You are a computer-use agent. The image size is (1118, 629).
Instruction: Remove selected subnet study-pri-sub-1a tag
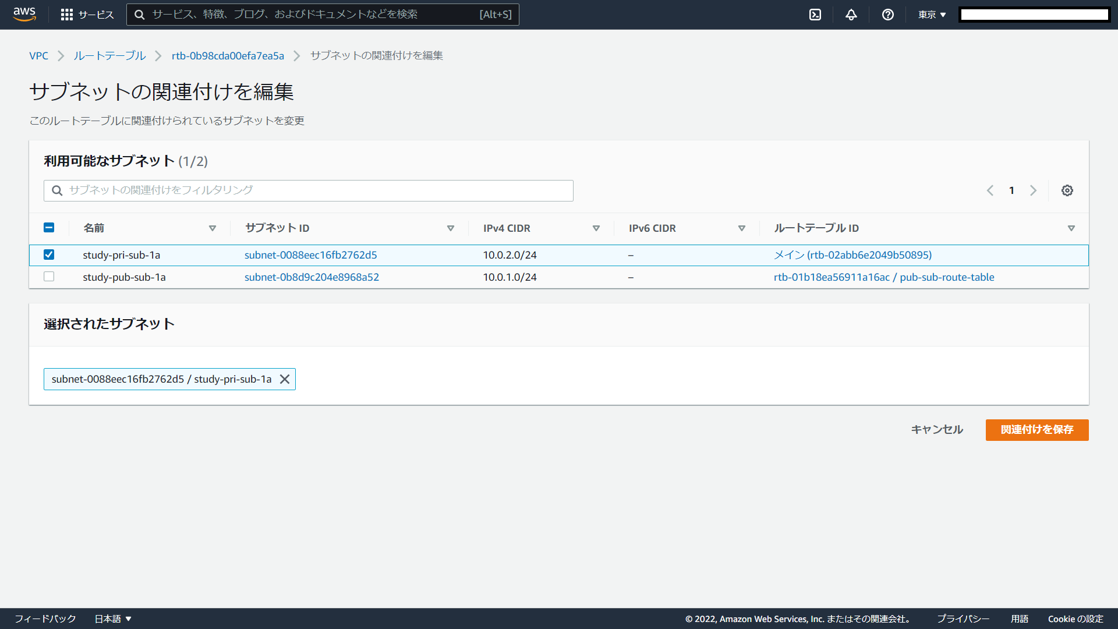[285, 379]
